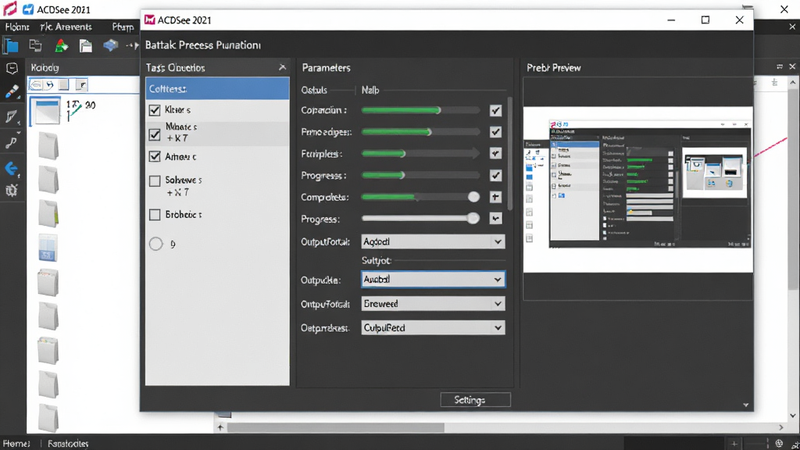Check the Brobetic s task checkbox
The height and width of the screenshot is (450, 800).
[x=155, y=215]
